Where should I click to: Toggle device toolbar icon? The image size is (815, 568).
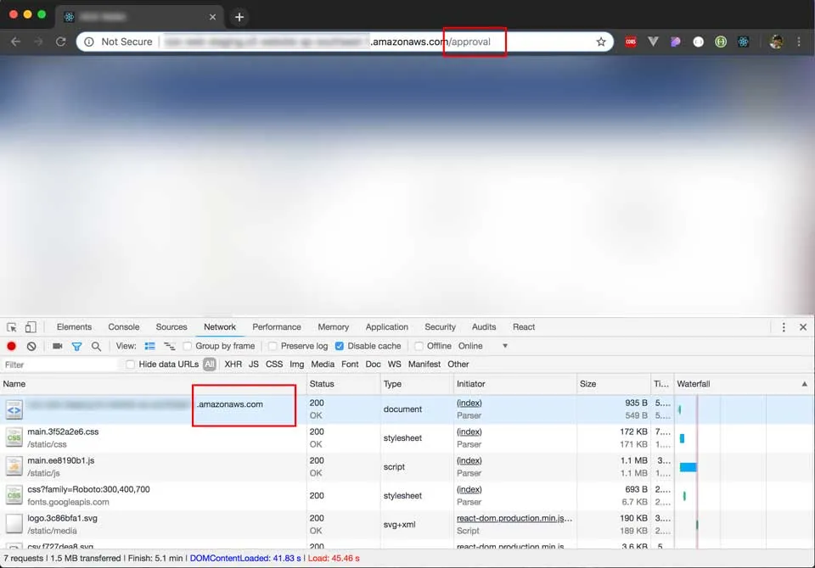pyautogui.click(x=31, y=327)
